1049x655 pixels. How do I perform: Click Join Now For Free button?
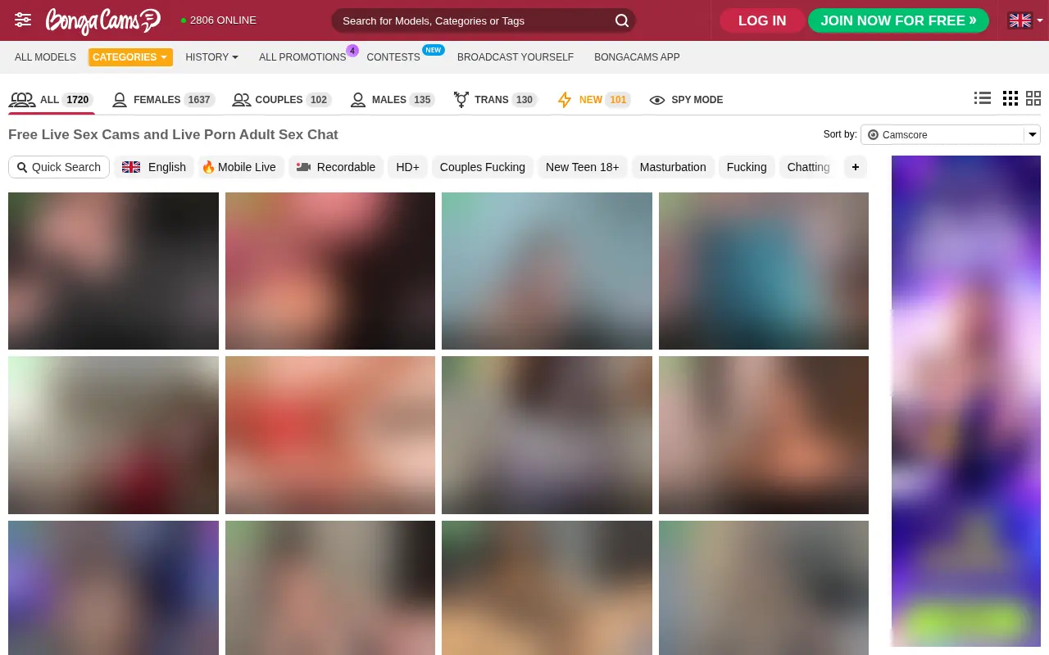898,20
